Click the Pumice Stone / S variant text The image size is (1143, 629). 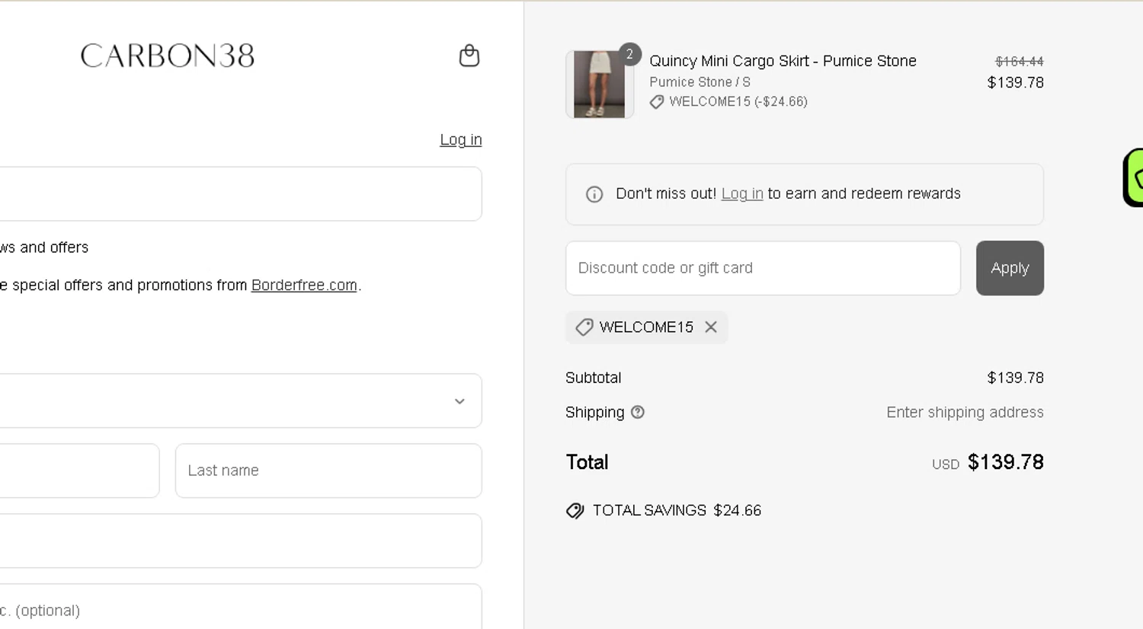coord(700,82)
